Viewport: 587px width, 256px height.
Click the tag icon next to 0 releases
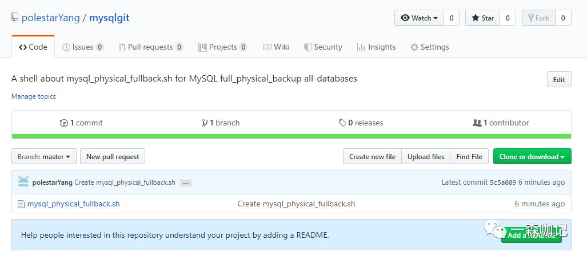coord(342,123)
